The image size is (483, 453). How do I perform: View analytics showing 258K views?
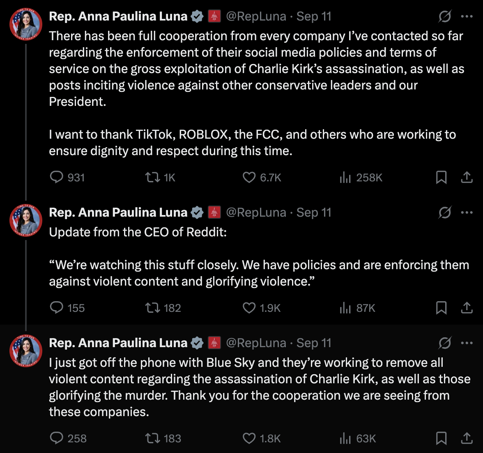click(345, 177)
